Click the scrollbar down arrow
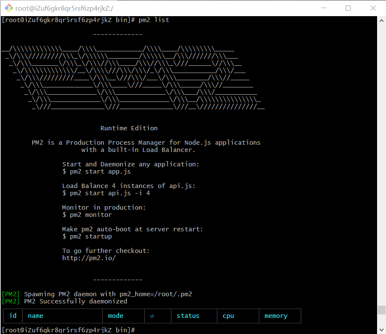The height and width of the screenshot is (334, 386). [382, 330]
